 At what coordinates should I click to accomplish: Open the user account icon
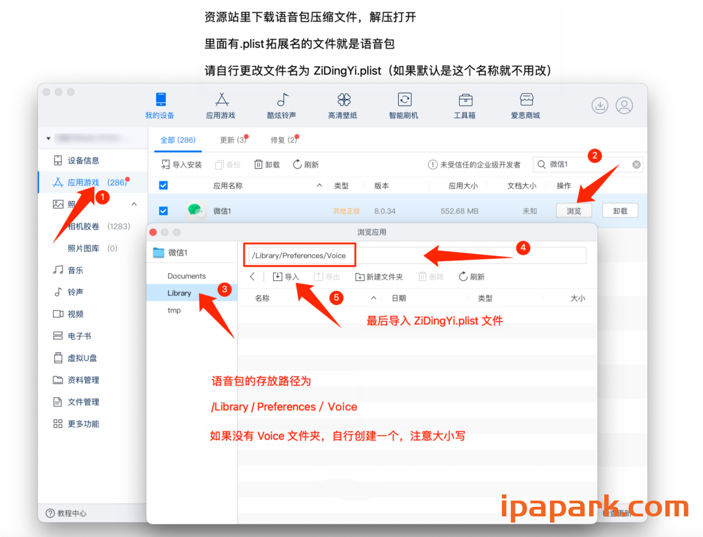pos(624,105)
